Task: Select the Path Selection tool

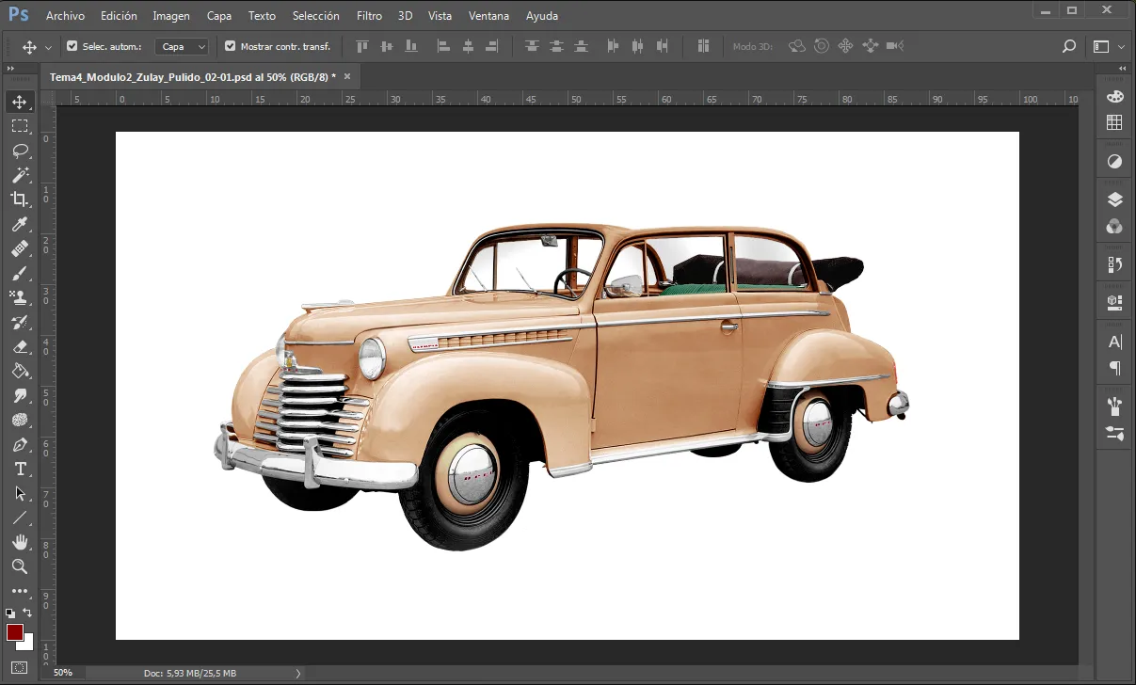Action: click(x=20, y=493)
